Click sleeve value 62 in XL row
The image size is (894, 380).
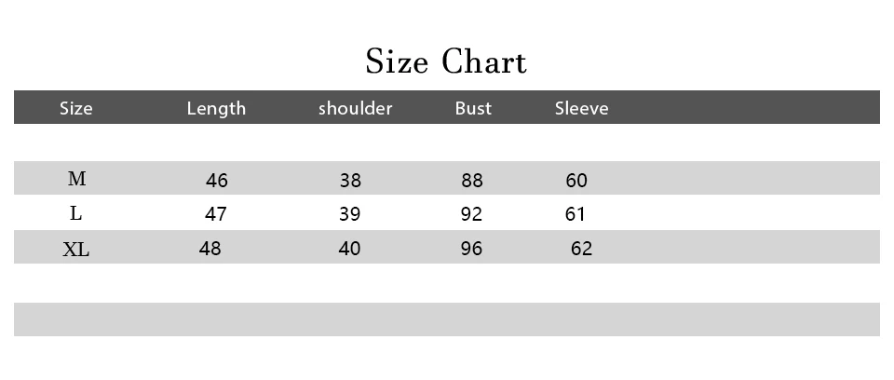tap(581, 248)
